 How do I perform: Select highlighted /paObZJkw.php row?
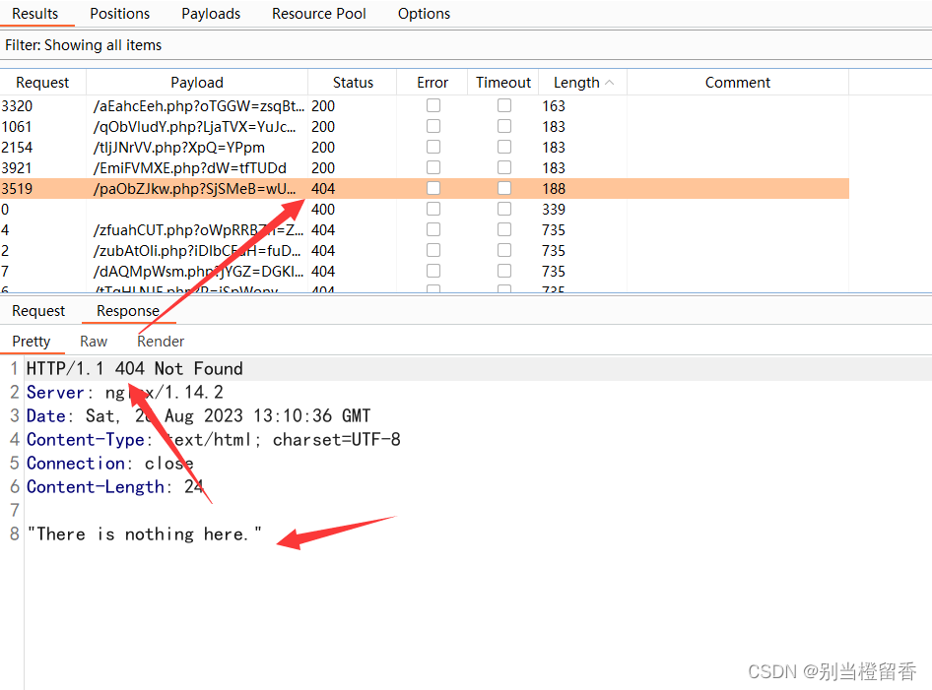coord(425,189)
